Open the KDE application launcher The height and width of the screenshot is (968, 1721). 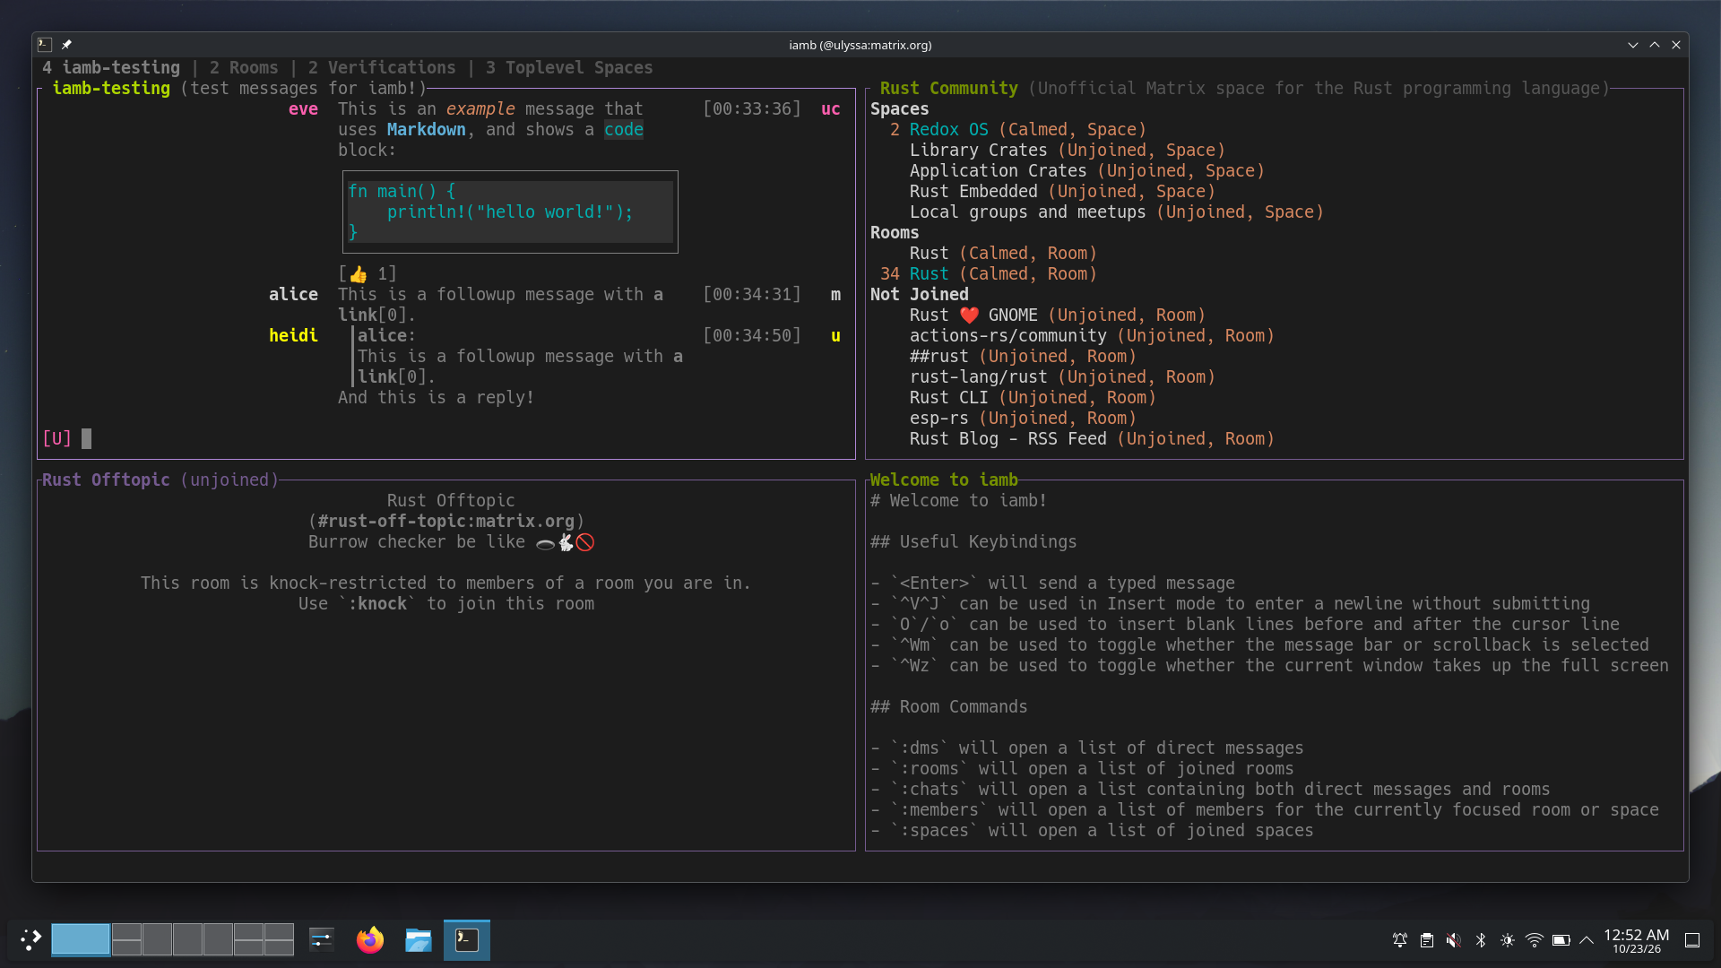click(x=30, y=939)
